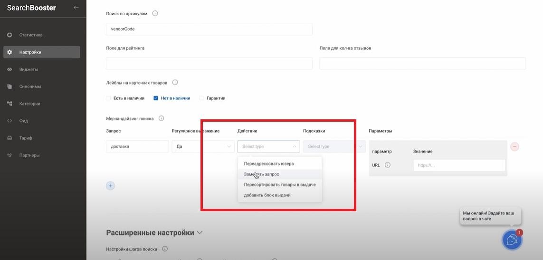Go to Статистика in the sidebar

pos(31,35)
